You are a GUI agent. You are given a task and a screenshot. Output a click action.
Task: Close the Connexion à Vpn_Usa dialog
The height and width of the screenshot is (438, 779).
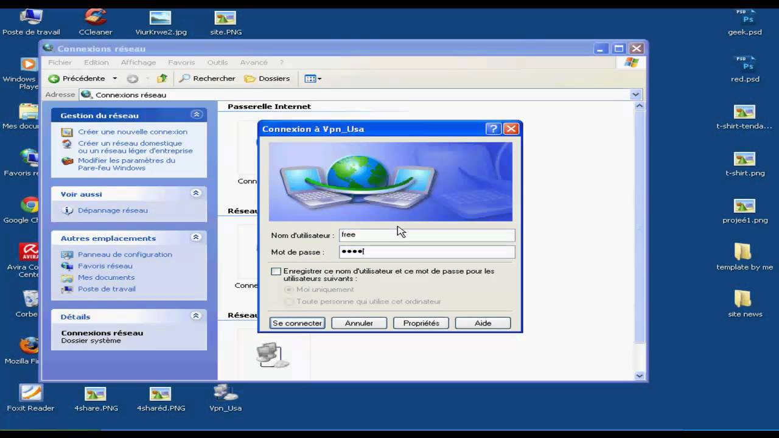(x=511, y=129)
